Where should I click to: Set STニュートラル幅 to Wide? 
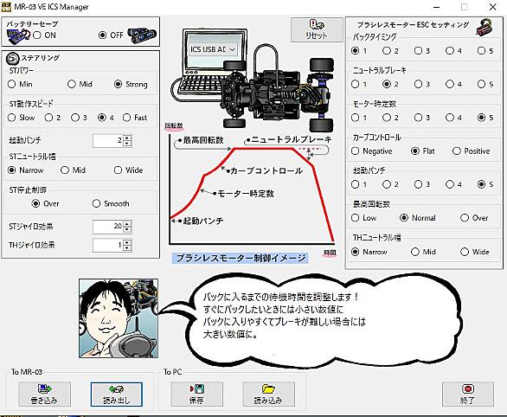coord(128,170)
